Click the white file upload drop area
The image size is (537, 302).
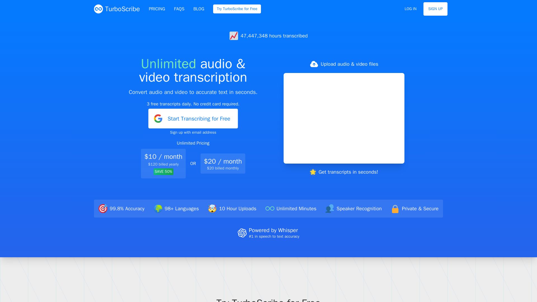point(344,118)
